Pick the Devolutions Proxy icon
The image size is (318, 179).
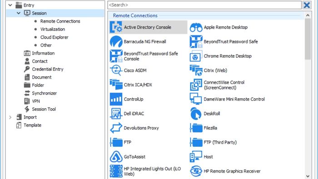pyautogui.click(x=116, y=128)
